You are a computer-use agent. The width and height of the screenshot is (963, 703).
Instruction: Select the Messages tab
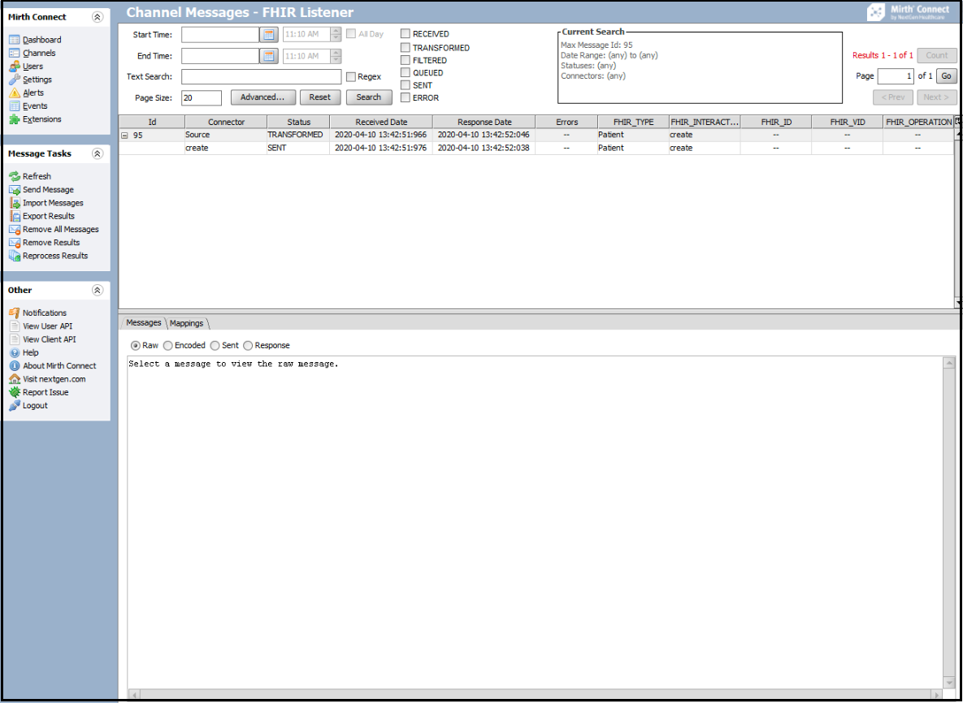[143, 322]
